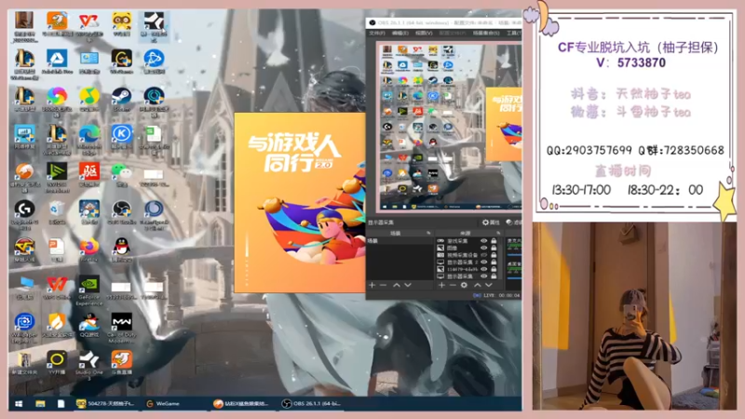745x419 pixels.
Task: Open the 斗鱼直播 shortcut below Call of Duty
Action: [x=121, y=362]
